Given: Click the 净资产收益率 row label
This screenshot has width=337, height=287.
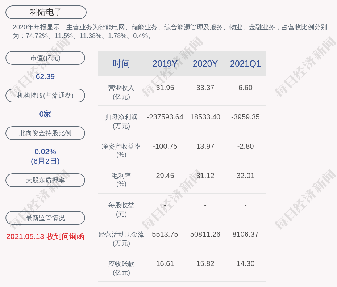Looking at the screenshot, I should (x=121, y=151).
